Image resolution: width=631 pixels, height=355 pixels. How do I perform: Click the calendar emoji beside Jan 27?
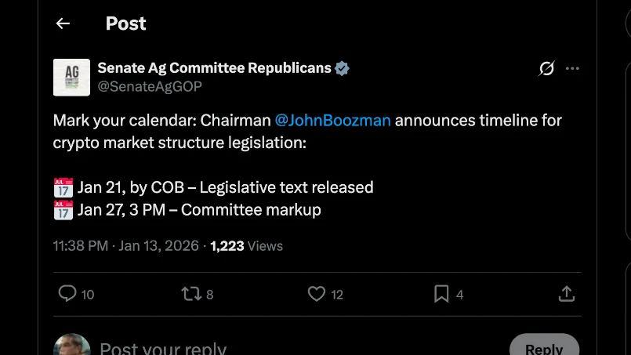click(63, 210)
